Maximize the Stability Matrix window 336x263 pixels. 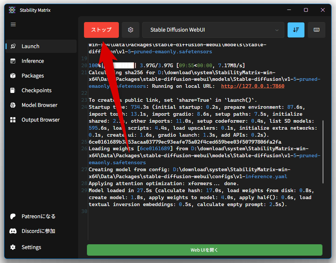[306, 10]
